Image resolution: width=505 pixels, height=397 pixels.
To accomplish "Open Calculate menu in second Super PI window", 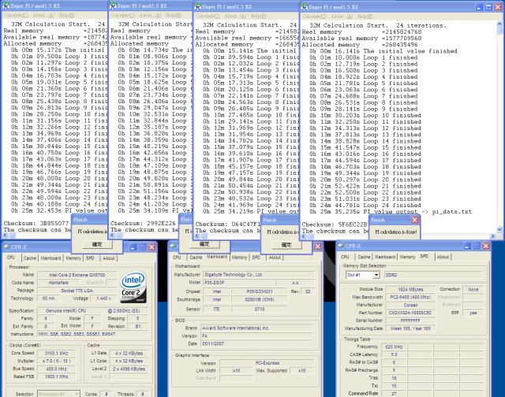I will click(123, 15).
